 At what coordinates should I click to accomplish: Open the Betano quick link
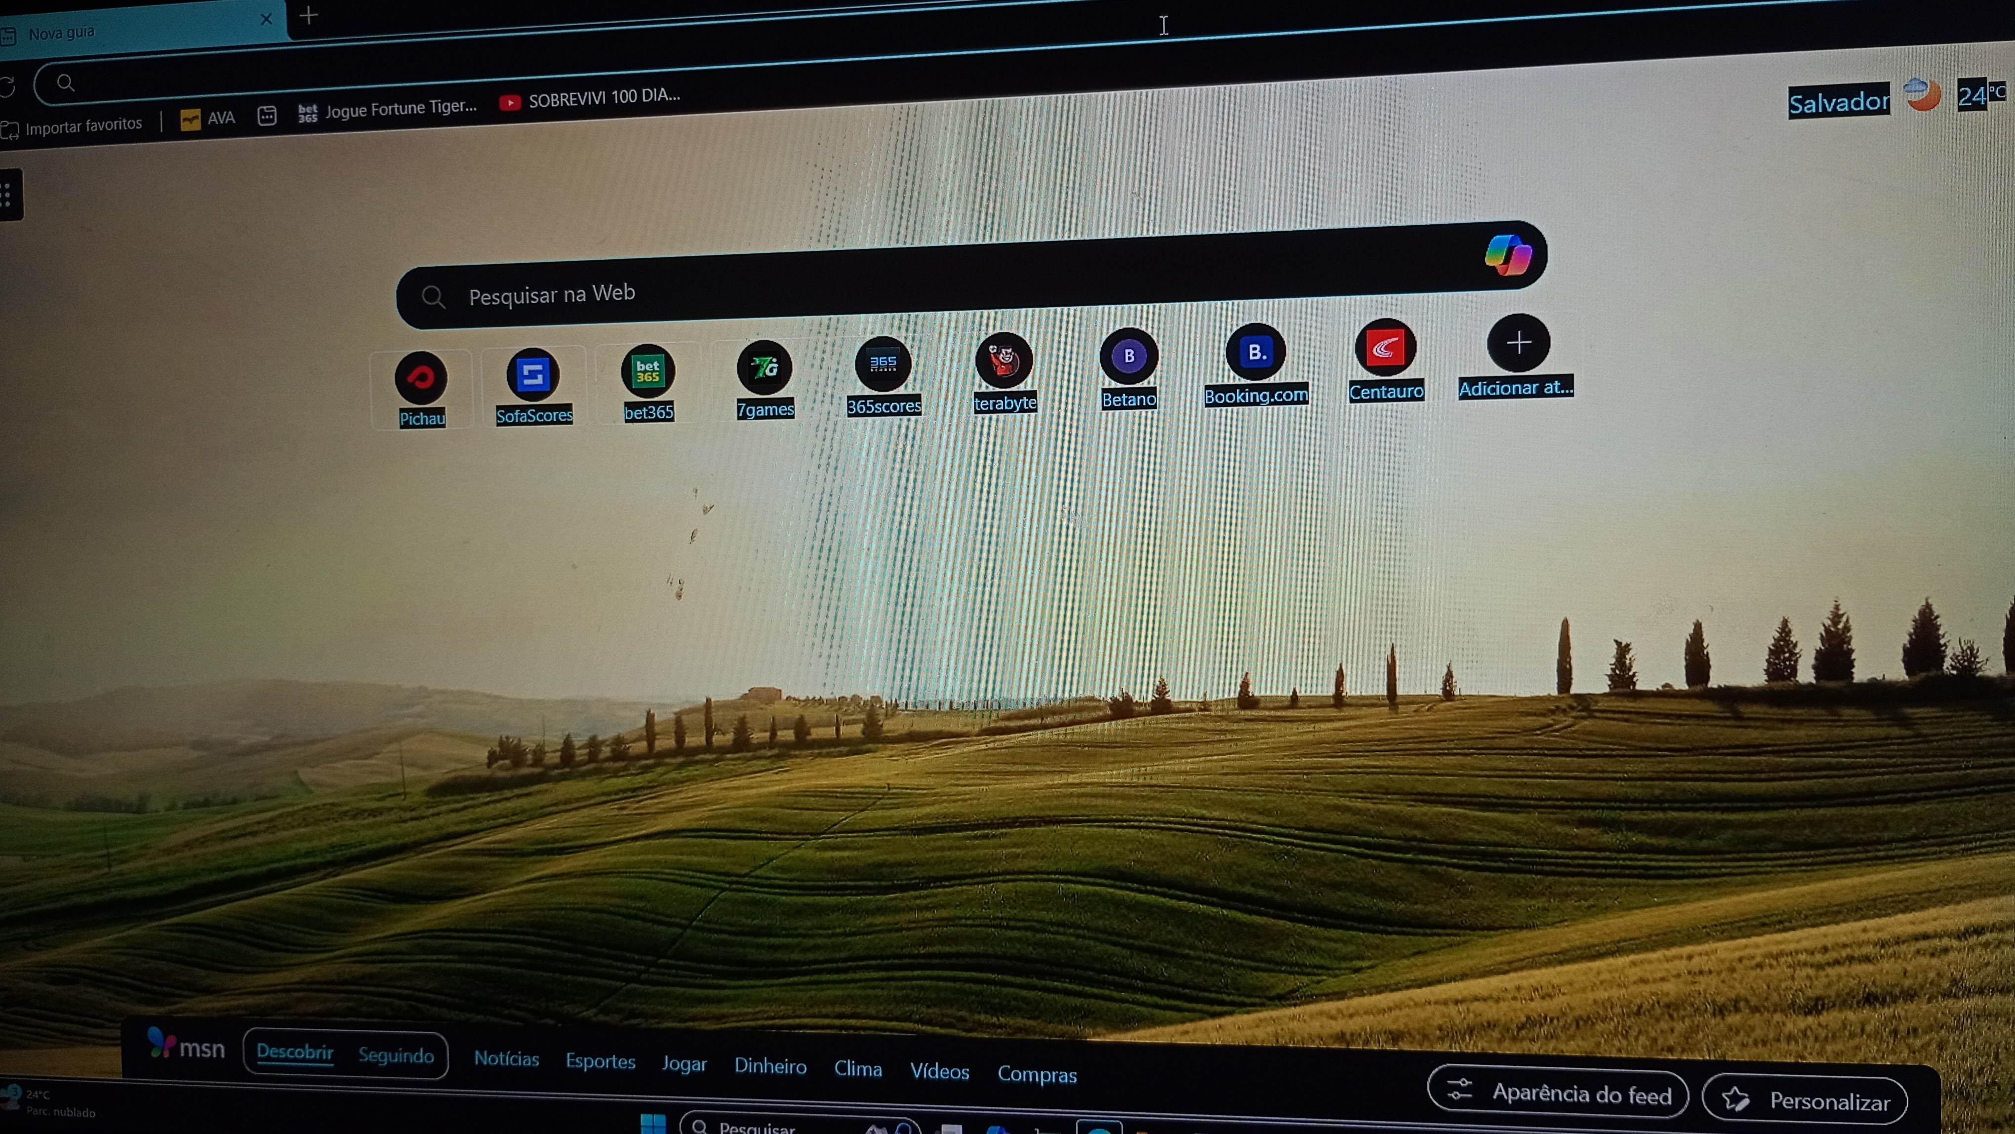tap(1128, 369)
